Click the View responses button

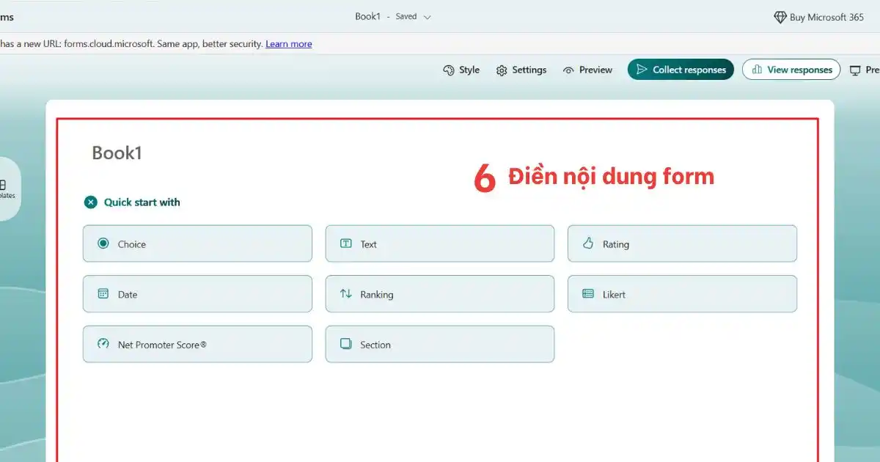[791, 70]
